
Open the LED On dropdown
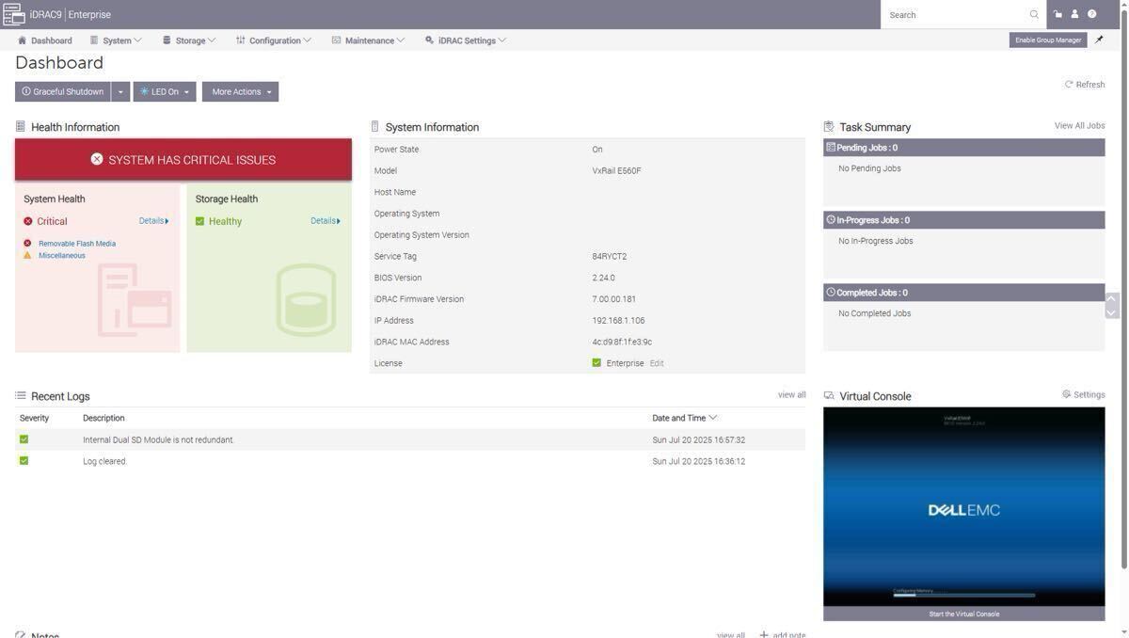pos(165,91)
